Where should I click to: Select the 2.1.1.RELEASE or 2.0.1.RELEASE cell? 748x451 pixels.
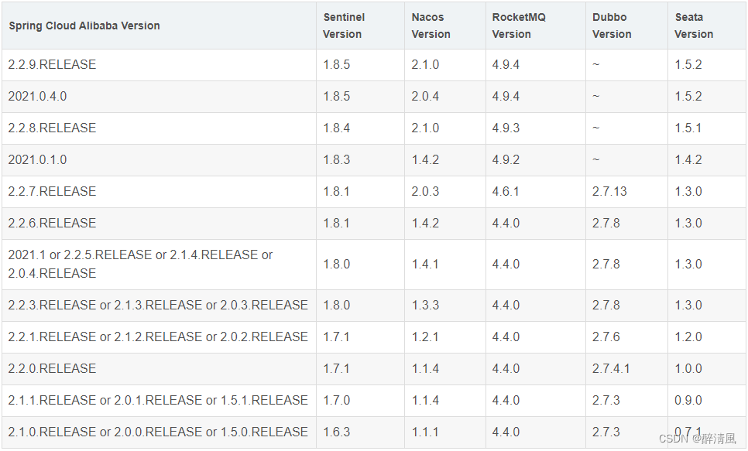158,400
